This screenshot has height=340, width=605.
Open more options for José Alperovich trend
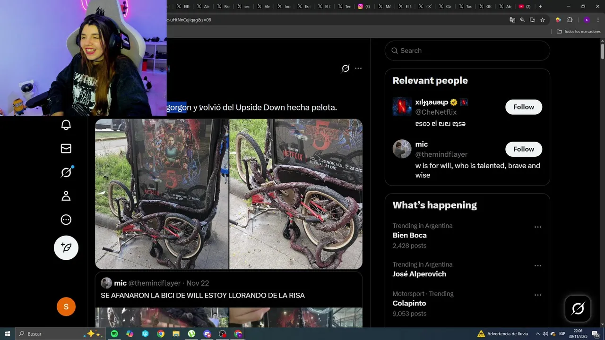[538, 266]
